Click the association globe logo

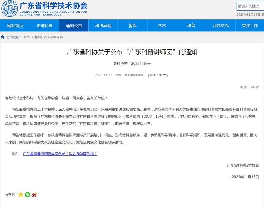coord(9,9)
